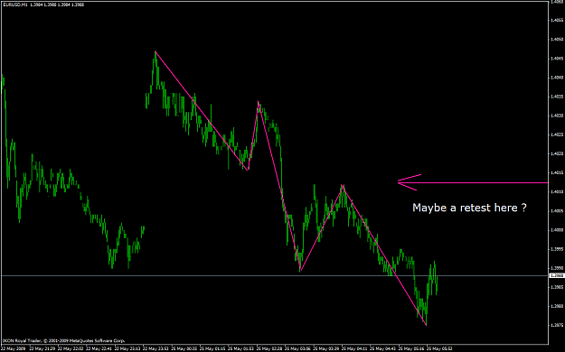
Task: Click the 1.4015 price axis label
Action: pyautogui.click(x=557, y=172)
